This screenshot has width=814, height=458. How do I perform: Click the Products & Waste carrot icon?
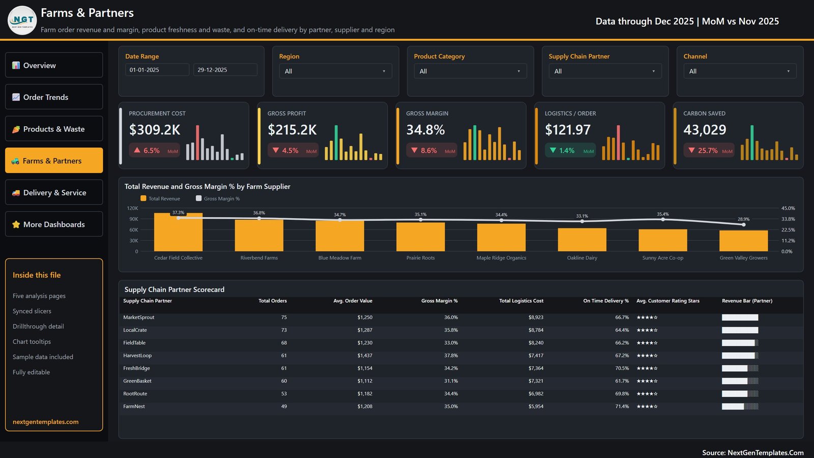[16, 129]
